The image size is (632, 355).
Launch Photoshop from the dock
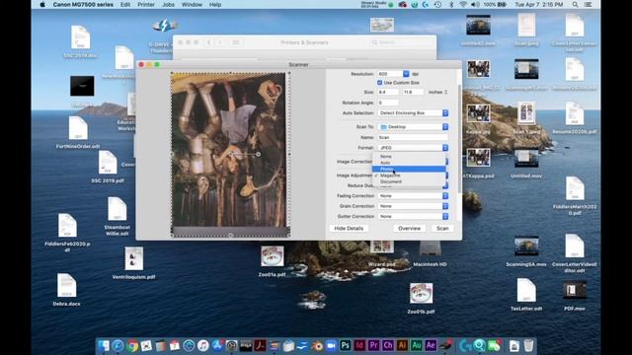(345, 345)
